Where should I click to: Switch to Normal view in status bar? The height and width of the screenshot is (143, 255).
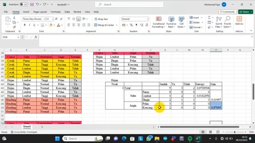point(203,132)
